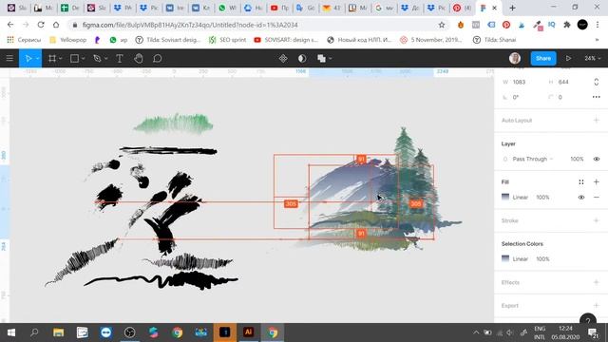Screen dimensions: 608x342
Task: Remove the Linear fill with minus
Action: point(596,198)
